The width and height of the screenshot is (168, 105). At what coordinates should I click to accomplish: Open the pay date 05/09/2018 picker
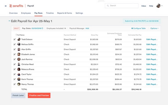[36, 28]
